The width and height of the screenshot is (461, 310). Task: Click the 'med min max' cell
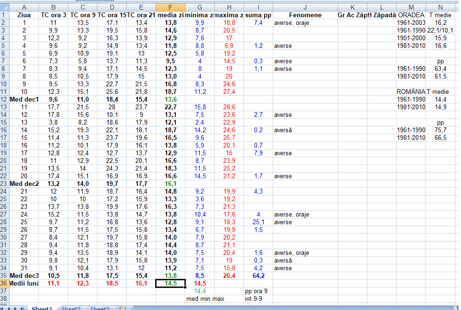click(205, 299)
